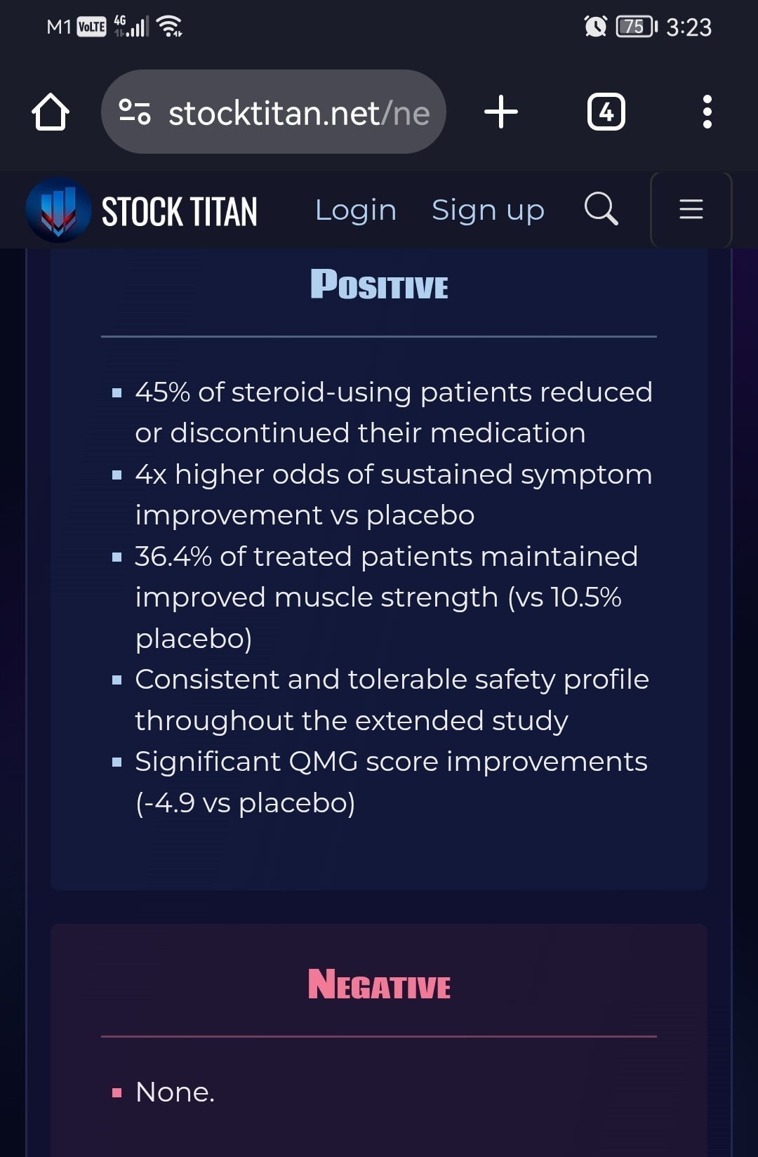Select the Negative section heading
The image size is (758, 1157).
coord(379,984)
